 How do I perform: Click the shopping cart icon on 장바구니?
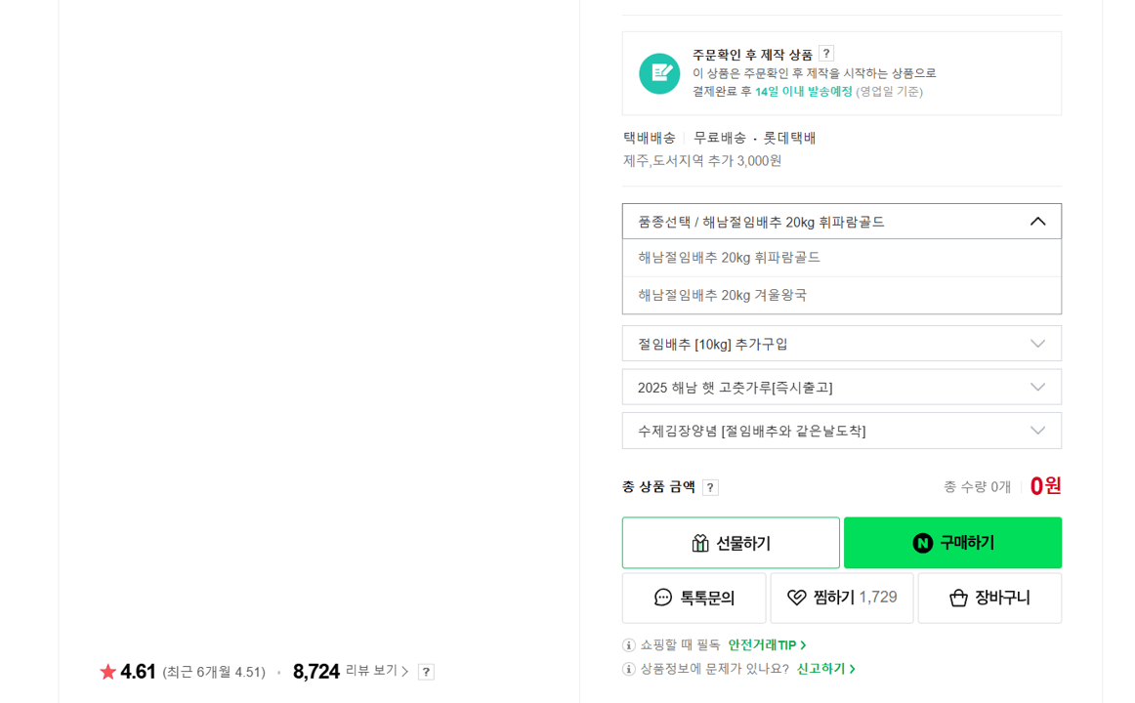tap(958, 598)
